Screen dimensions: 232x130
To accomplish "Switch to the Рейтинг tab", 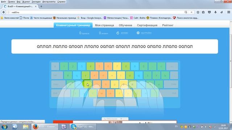I will click(x=167, y=25).
